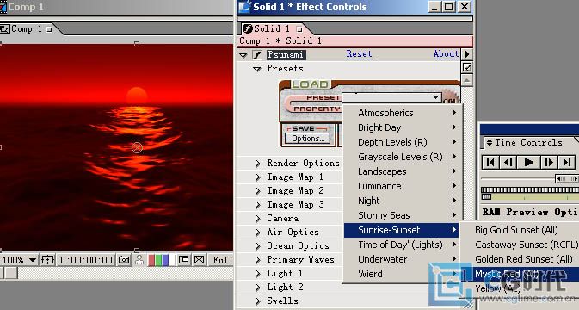The height and width of the screenshot is (310, 579).
Task: Choose Big Gold Sunset (All) preset
Action: [x=520, y=230]
